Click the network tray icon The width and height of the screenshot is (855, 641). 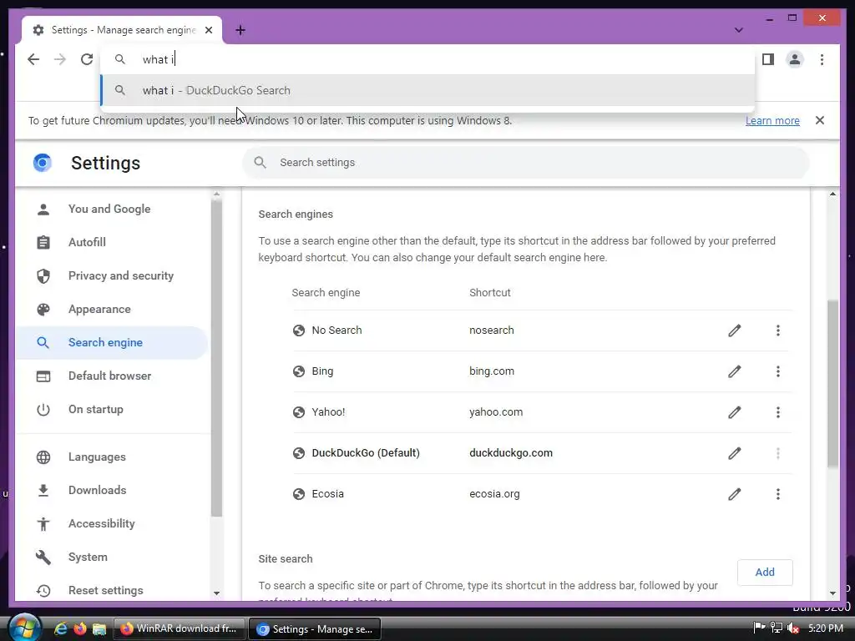click(x=777, y=628)
